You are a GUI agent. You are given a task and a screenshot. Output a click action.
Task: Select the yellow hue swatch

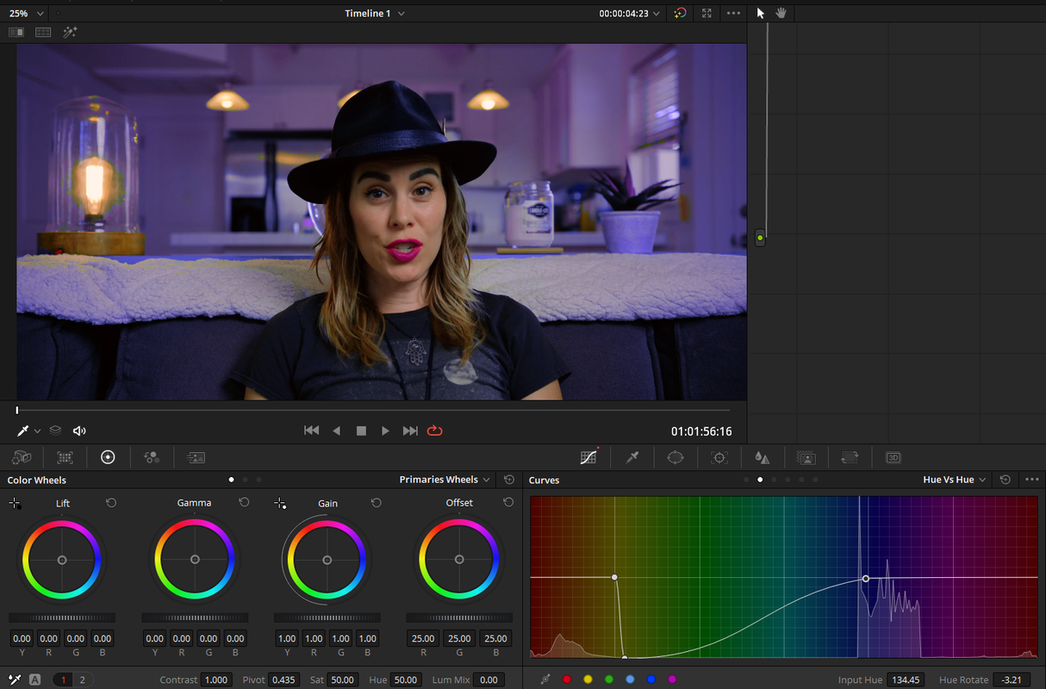tap(588, 680)
